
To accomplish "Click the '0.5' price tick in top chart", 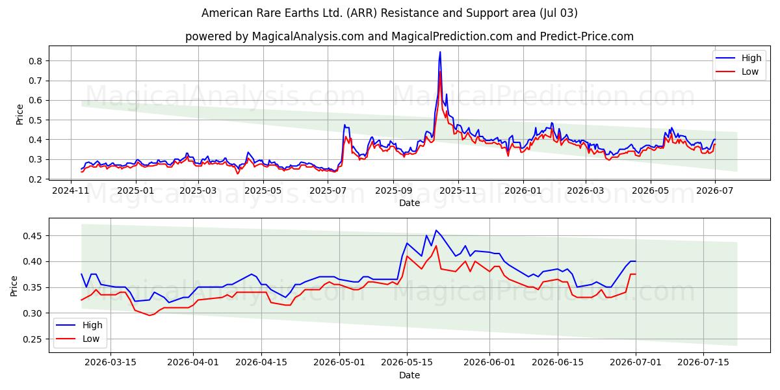I will (x=36, y=120).
